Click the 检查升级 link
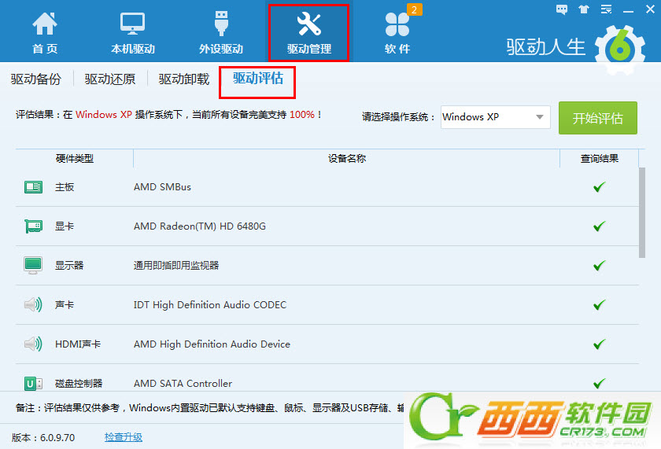 (124, 437)
